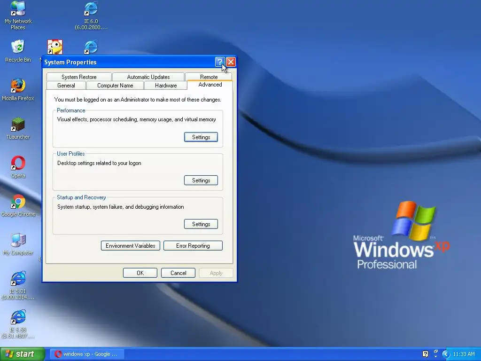Open Environment Variables dialog
The image size is (481, 361).
tap(131, 245)
